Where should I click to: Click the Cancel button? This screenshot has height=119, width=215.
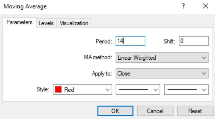click(x=155, y=111)
